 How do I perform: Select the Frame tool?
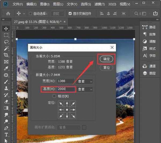pos(6,62)
